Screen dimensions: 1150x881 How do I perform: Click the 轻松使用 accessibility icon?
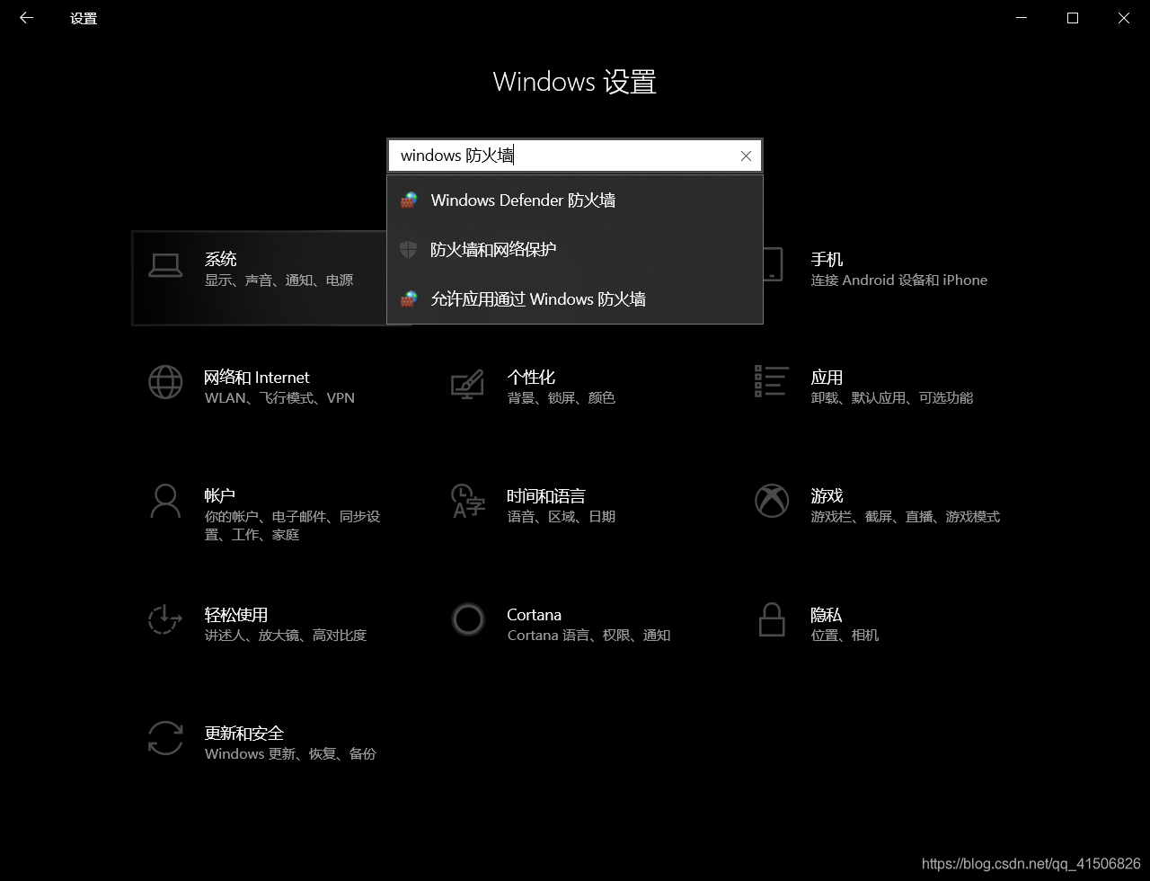[x=165, y=619]
